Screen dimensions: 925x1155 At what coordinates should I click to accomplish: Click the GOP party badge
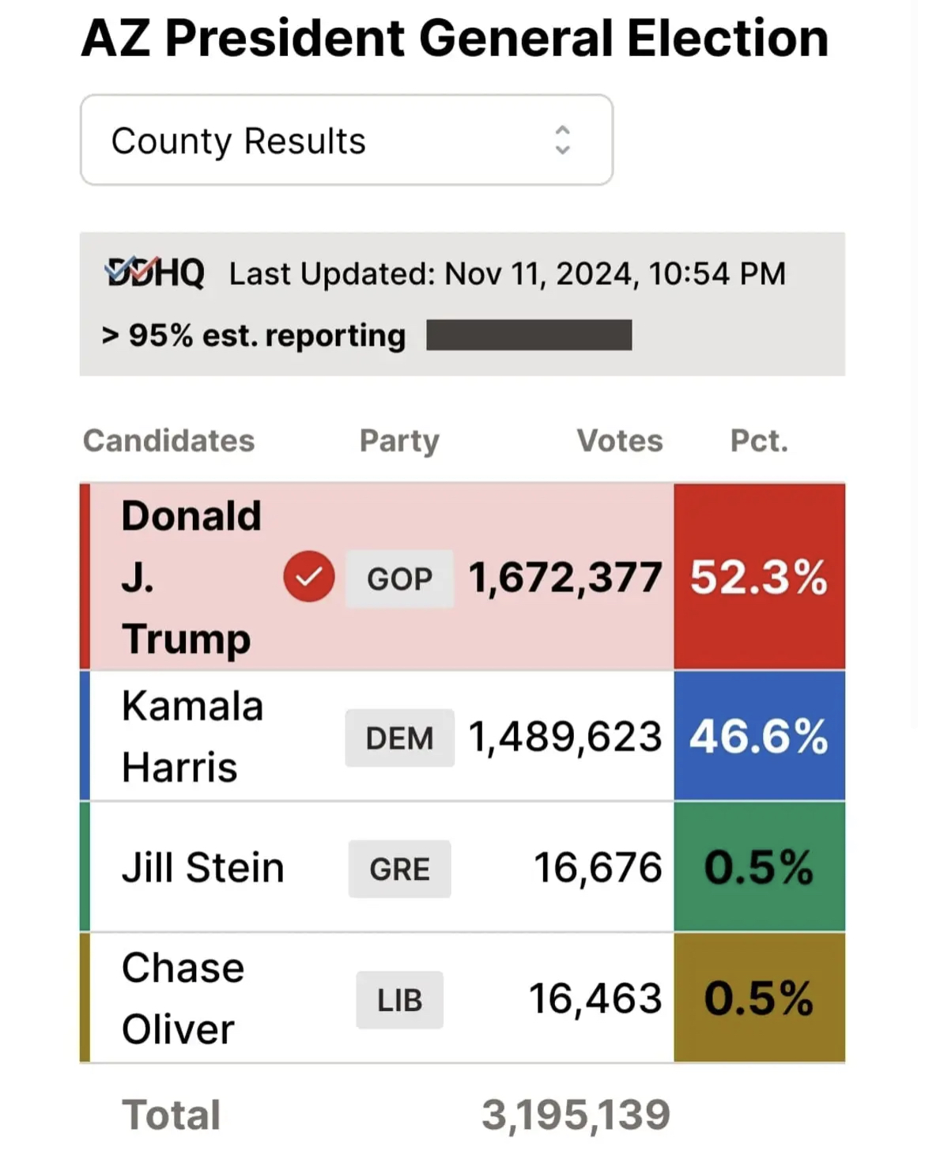coord(399,579)
